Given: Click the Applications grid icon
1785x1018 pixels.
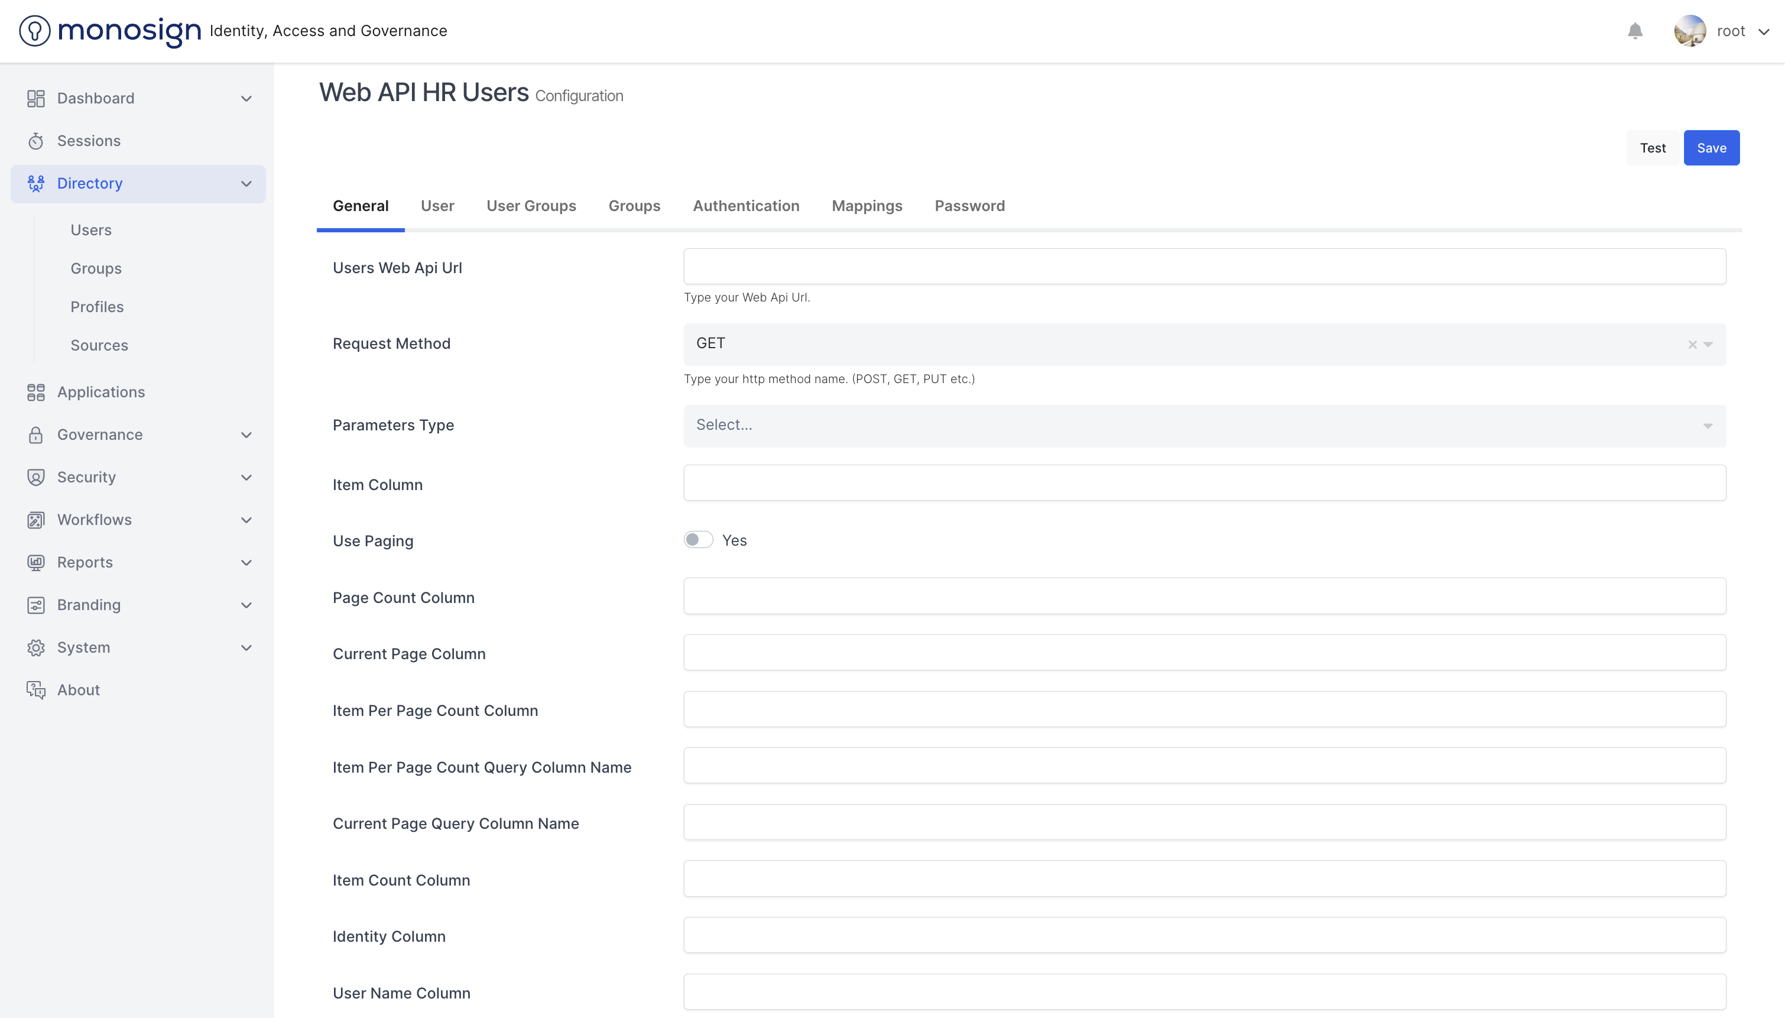Looking at the screenshot, I should click(x=35, y=392).
